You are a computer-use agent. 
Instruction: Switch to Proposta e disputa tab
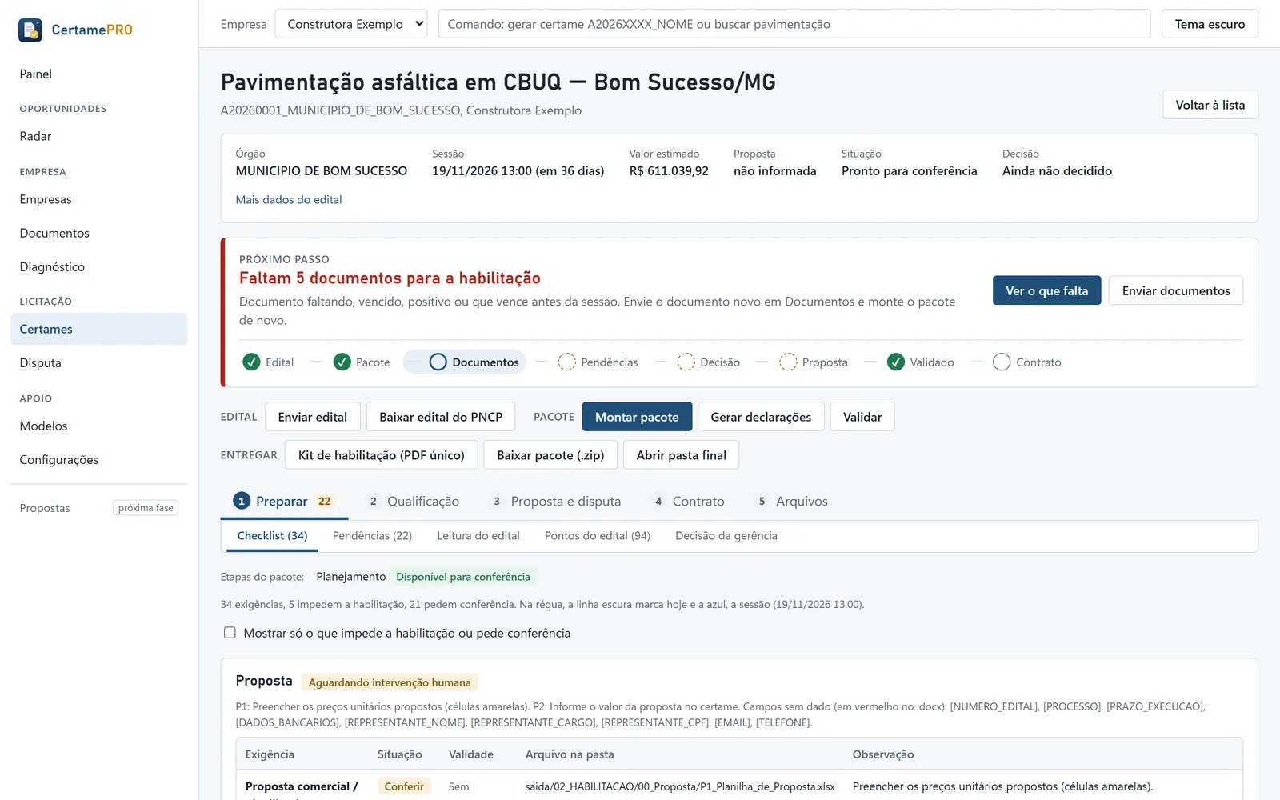click(555, 502)
